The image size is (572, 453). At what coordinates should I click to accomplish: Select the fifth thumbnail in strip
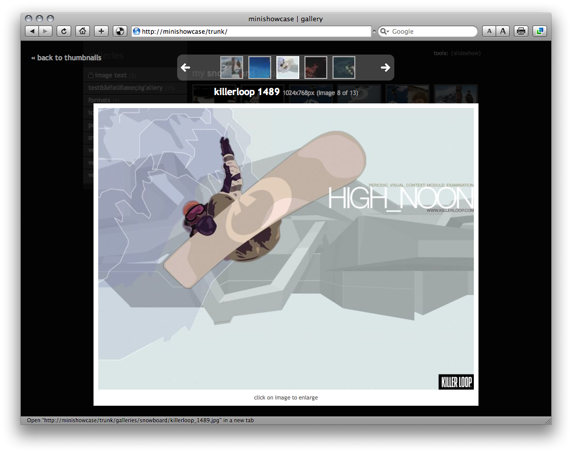(x=343, y=68)
